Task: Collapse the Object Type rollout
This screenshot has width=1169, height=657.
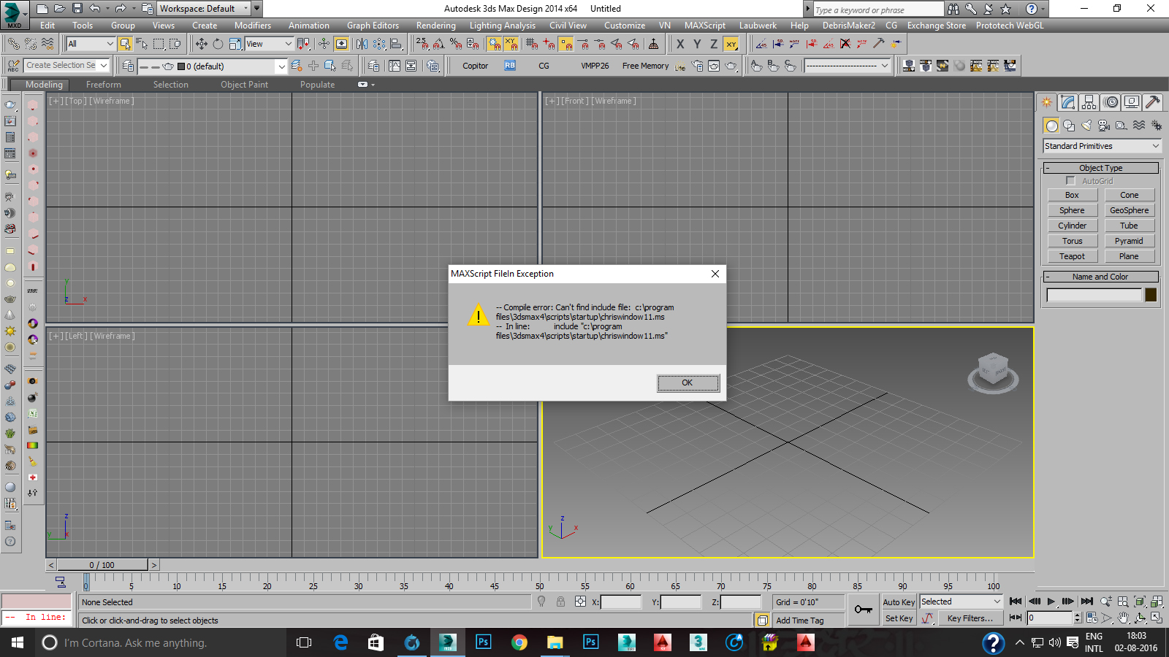Action: pyautogui.click(x=1100, y=168)
